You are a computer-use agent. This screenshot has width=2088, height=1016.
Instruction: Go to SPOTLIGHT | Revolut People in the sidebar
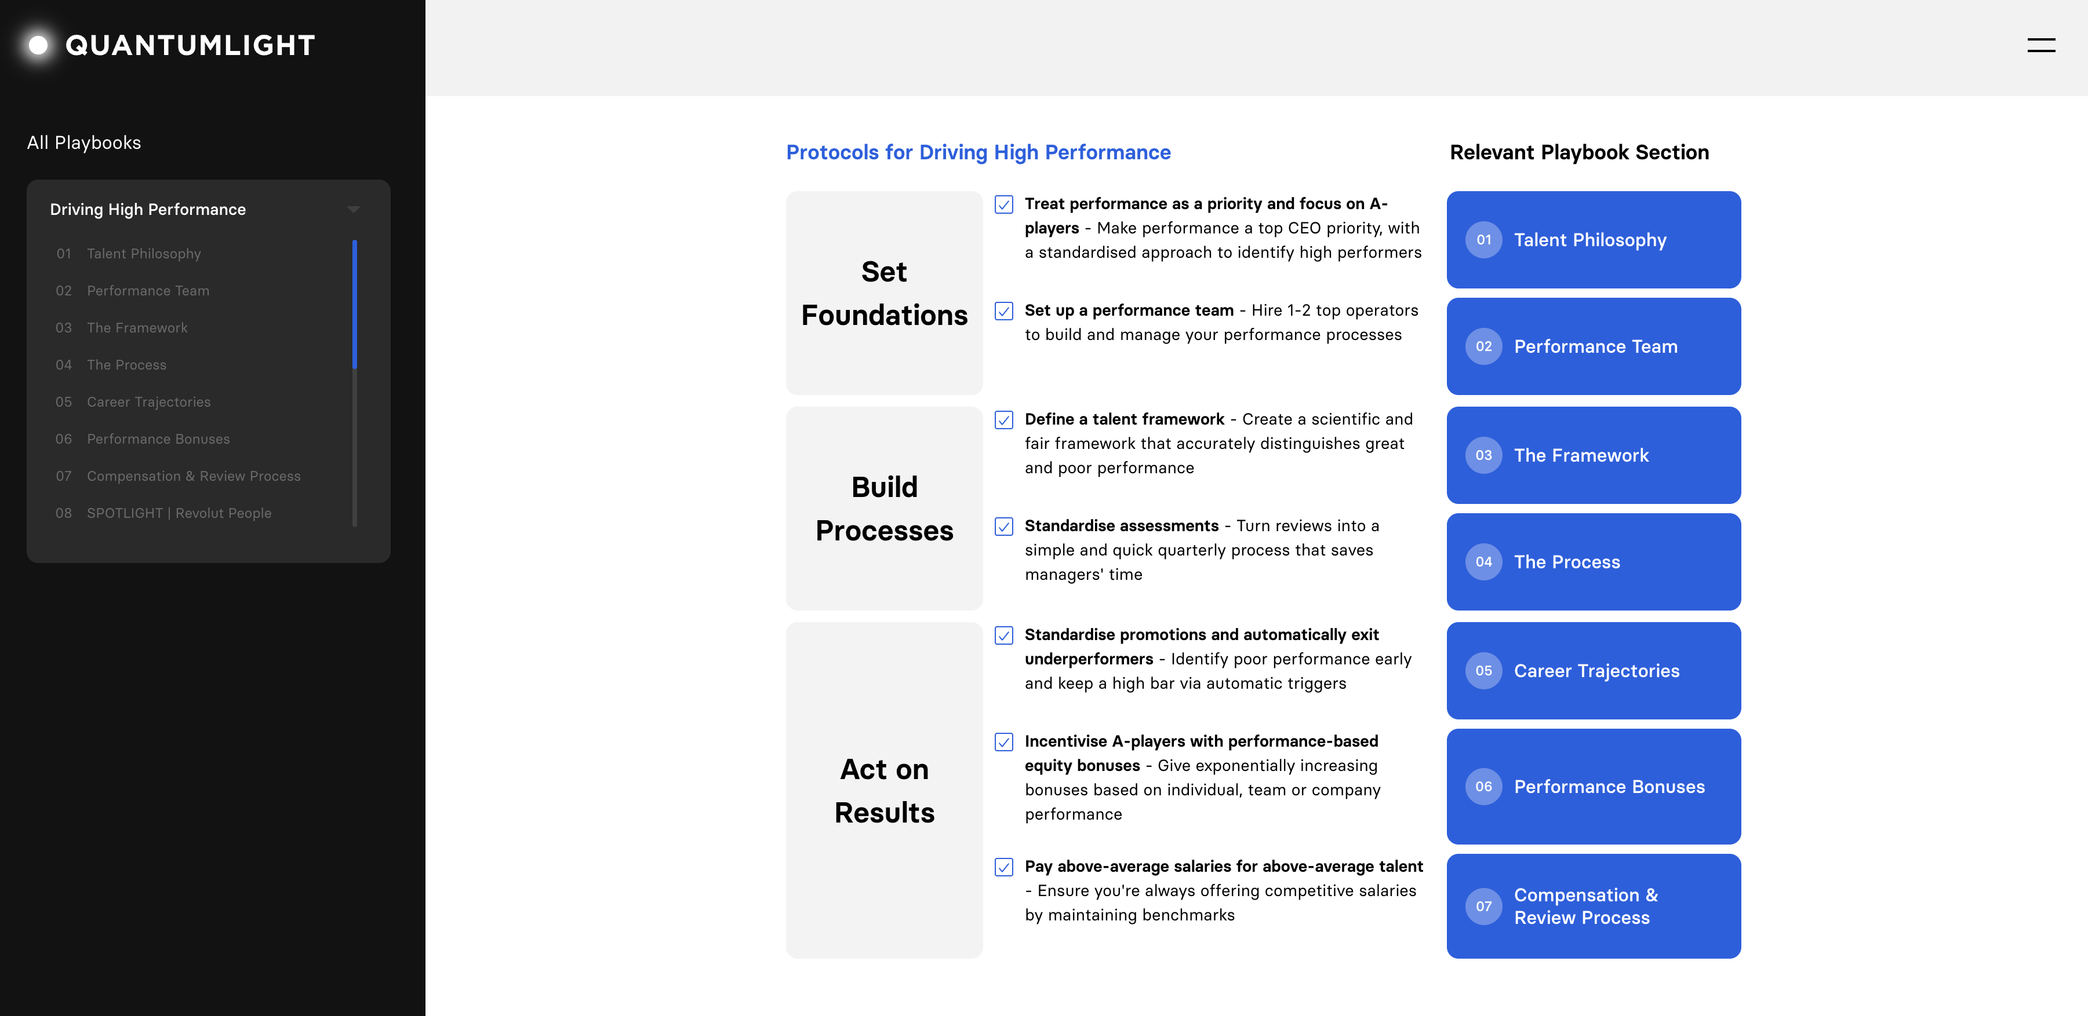click(179, 513)
